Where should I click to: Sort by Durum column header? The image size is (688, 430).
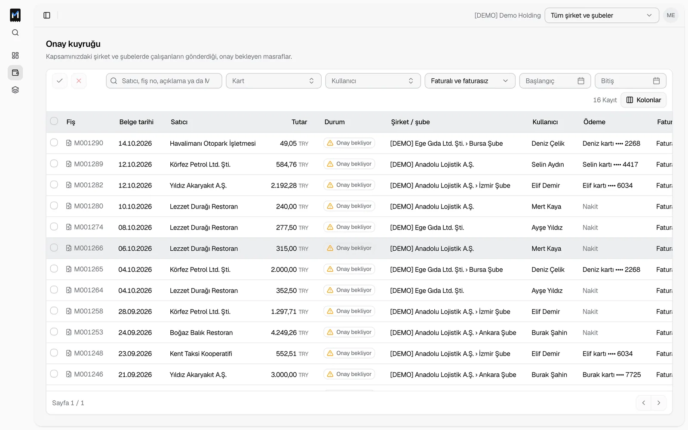[x=335, y=122]
